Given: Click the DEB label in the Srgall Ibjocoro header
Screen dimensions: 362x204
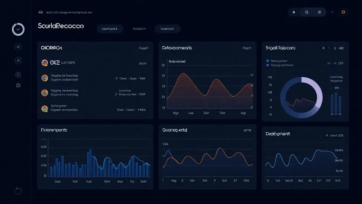Looking at the screenshot, I should click(341, 48).
